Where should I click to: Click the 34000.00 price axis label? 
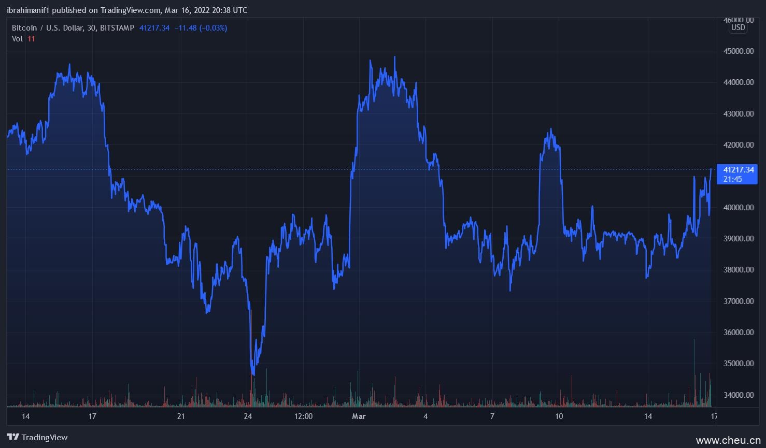tap(739, 395)
